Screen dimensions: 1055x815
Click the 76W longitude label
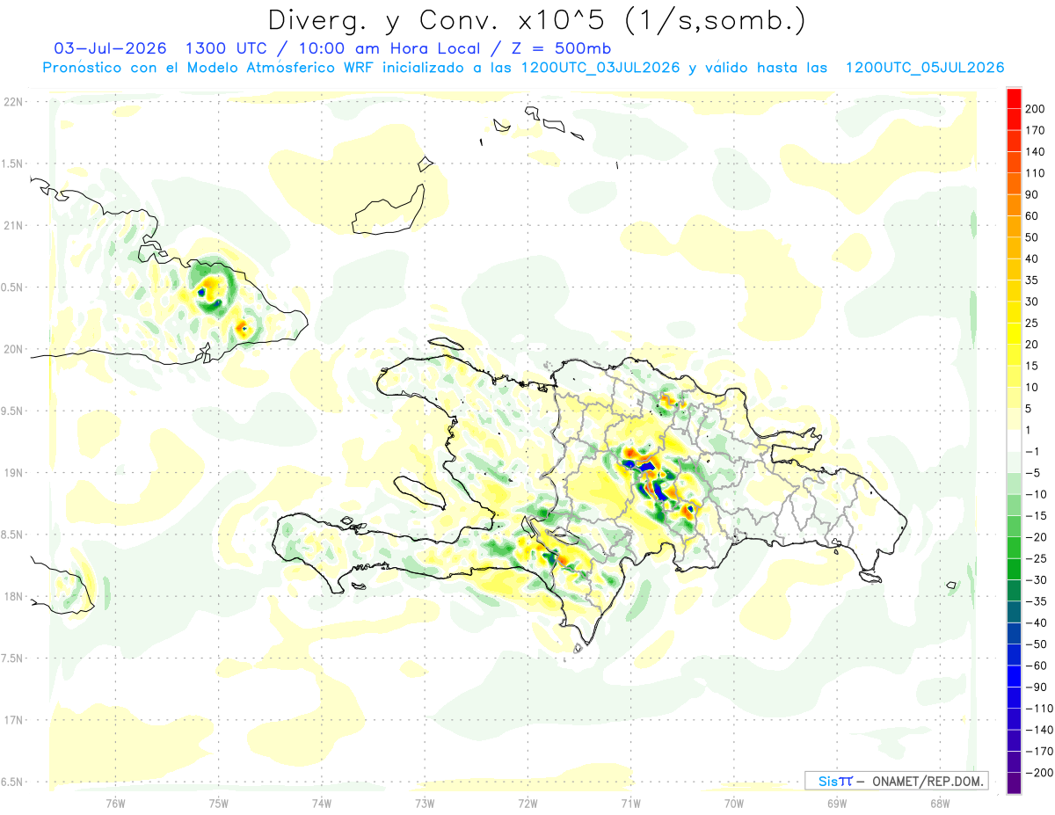point(115,803)
